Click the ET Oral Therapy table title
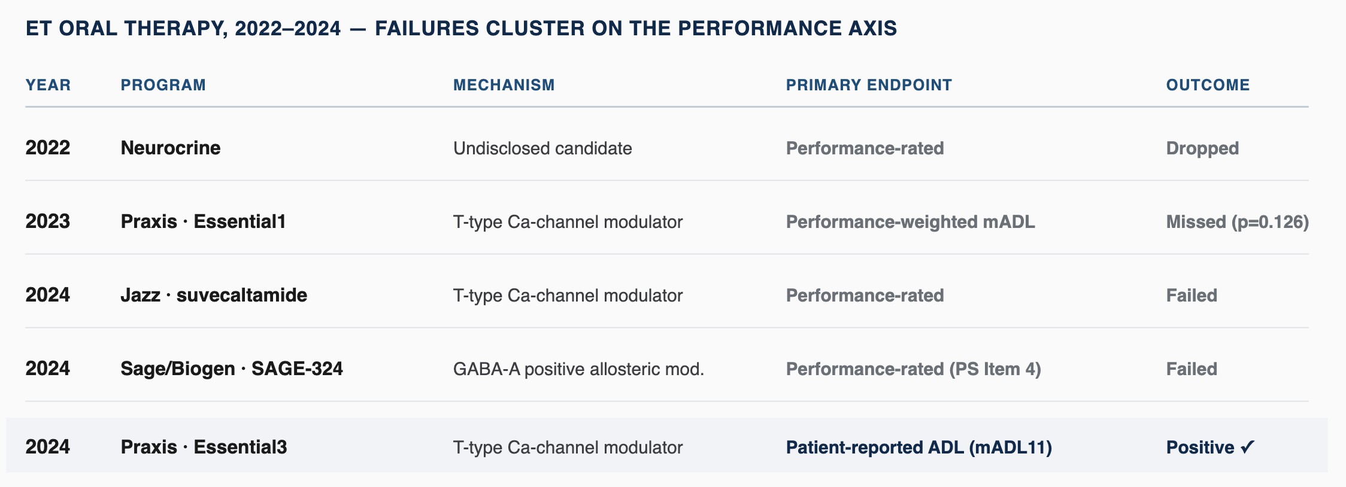This screenshot has height=487, width=1346. 461,28
